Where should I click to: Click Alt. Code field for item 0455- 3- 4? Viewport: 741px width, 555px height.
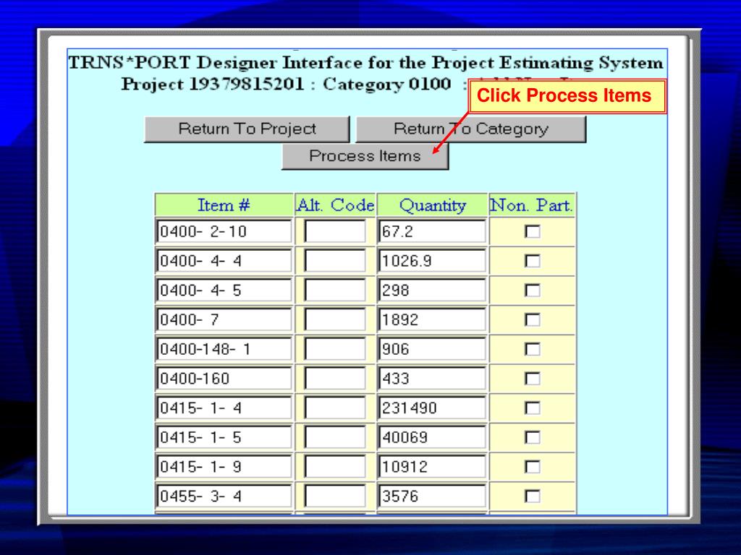[x=335, y=496]
